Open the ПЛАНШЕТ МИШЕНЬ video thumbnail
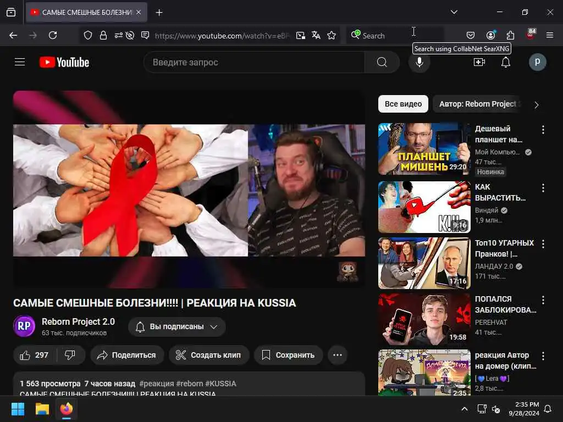 tap(424, 149)
